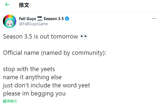Click the line "name it anything else"

[x=32, y=77]
